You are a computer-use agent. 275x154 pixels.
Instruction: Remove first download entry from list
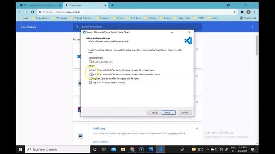click(197, 50)
